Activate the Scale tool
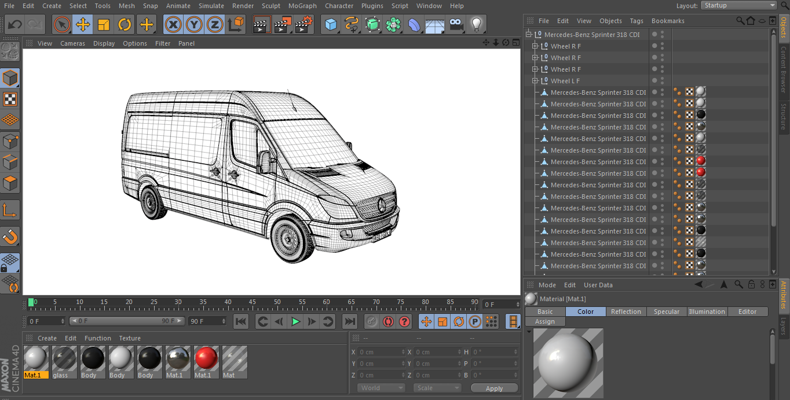The image size is (790, 400). coord(104,25)
